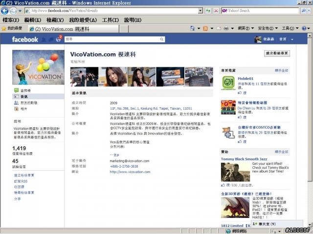Click the read mail icon in command bar
The width and height of the screenshot is (313, 234).
[x=219, y=28]
